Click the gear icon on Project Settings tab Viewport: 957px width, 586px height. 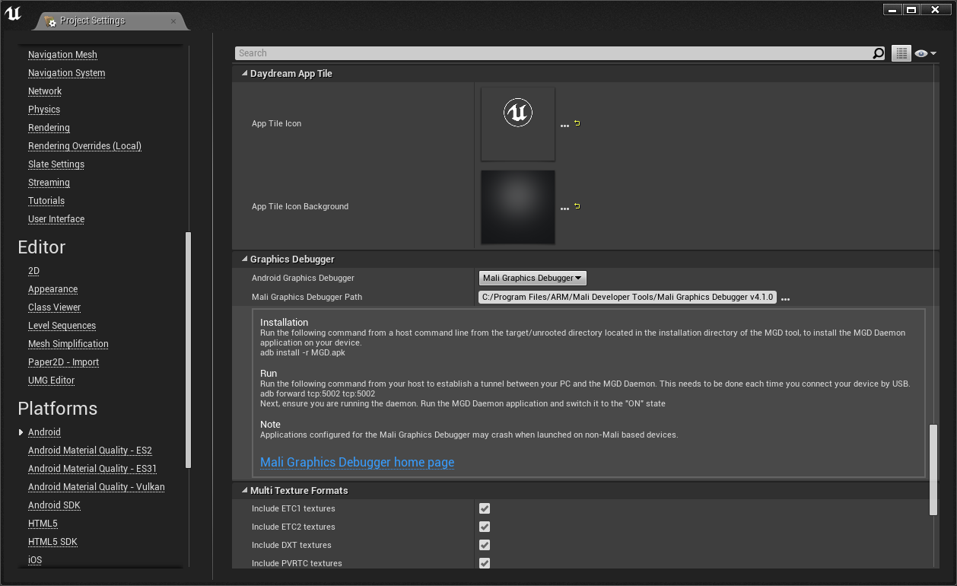(x=52, y=22)
